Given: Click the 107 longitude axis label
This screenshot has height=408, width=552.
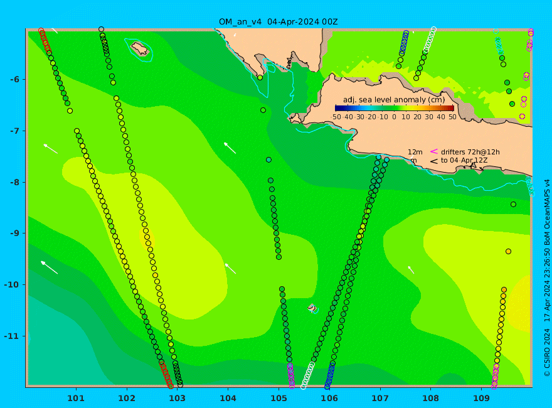Looking at the screenshot, I should pyautogui.click(x=380, y=399).
